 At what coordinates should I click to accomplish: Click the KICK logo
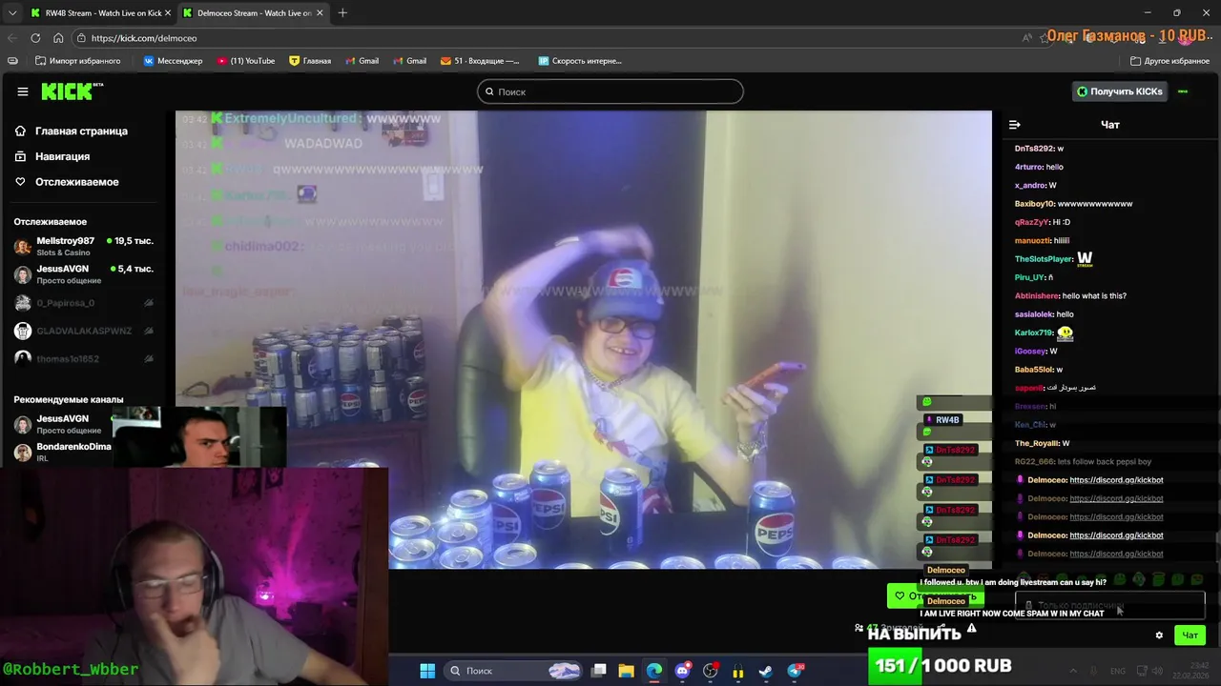pos(72,91)
